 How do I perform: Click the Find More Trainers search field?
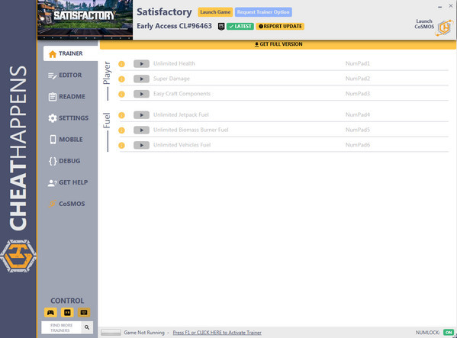(x=62, y=327)
